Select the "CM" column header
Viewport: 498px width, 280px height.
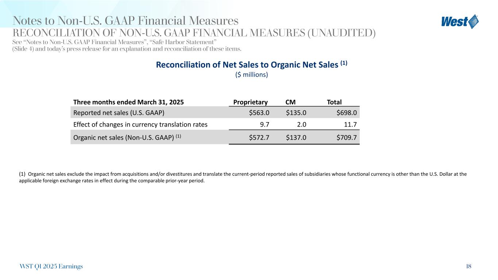291,102
